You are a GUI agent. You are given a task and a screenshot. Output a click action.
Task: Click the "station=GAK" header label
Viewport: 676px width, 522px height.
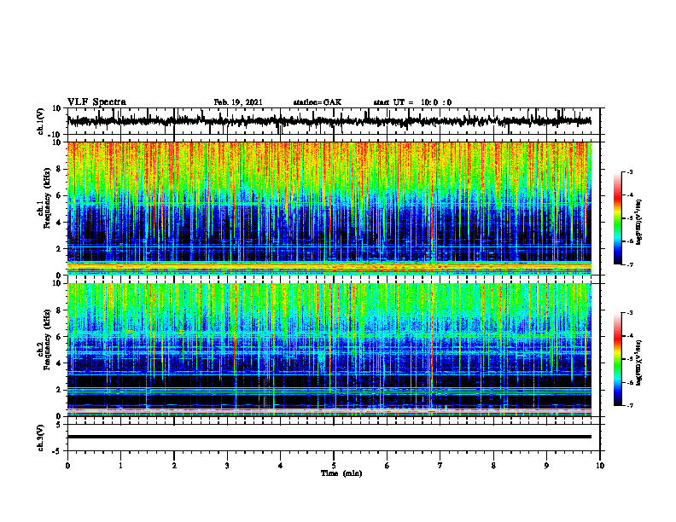318,102
